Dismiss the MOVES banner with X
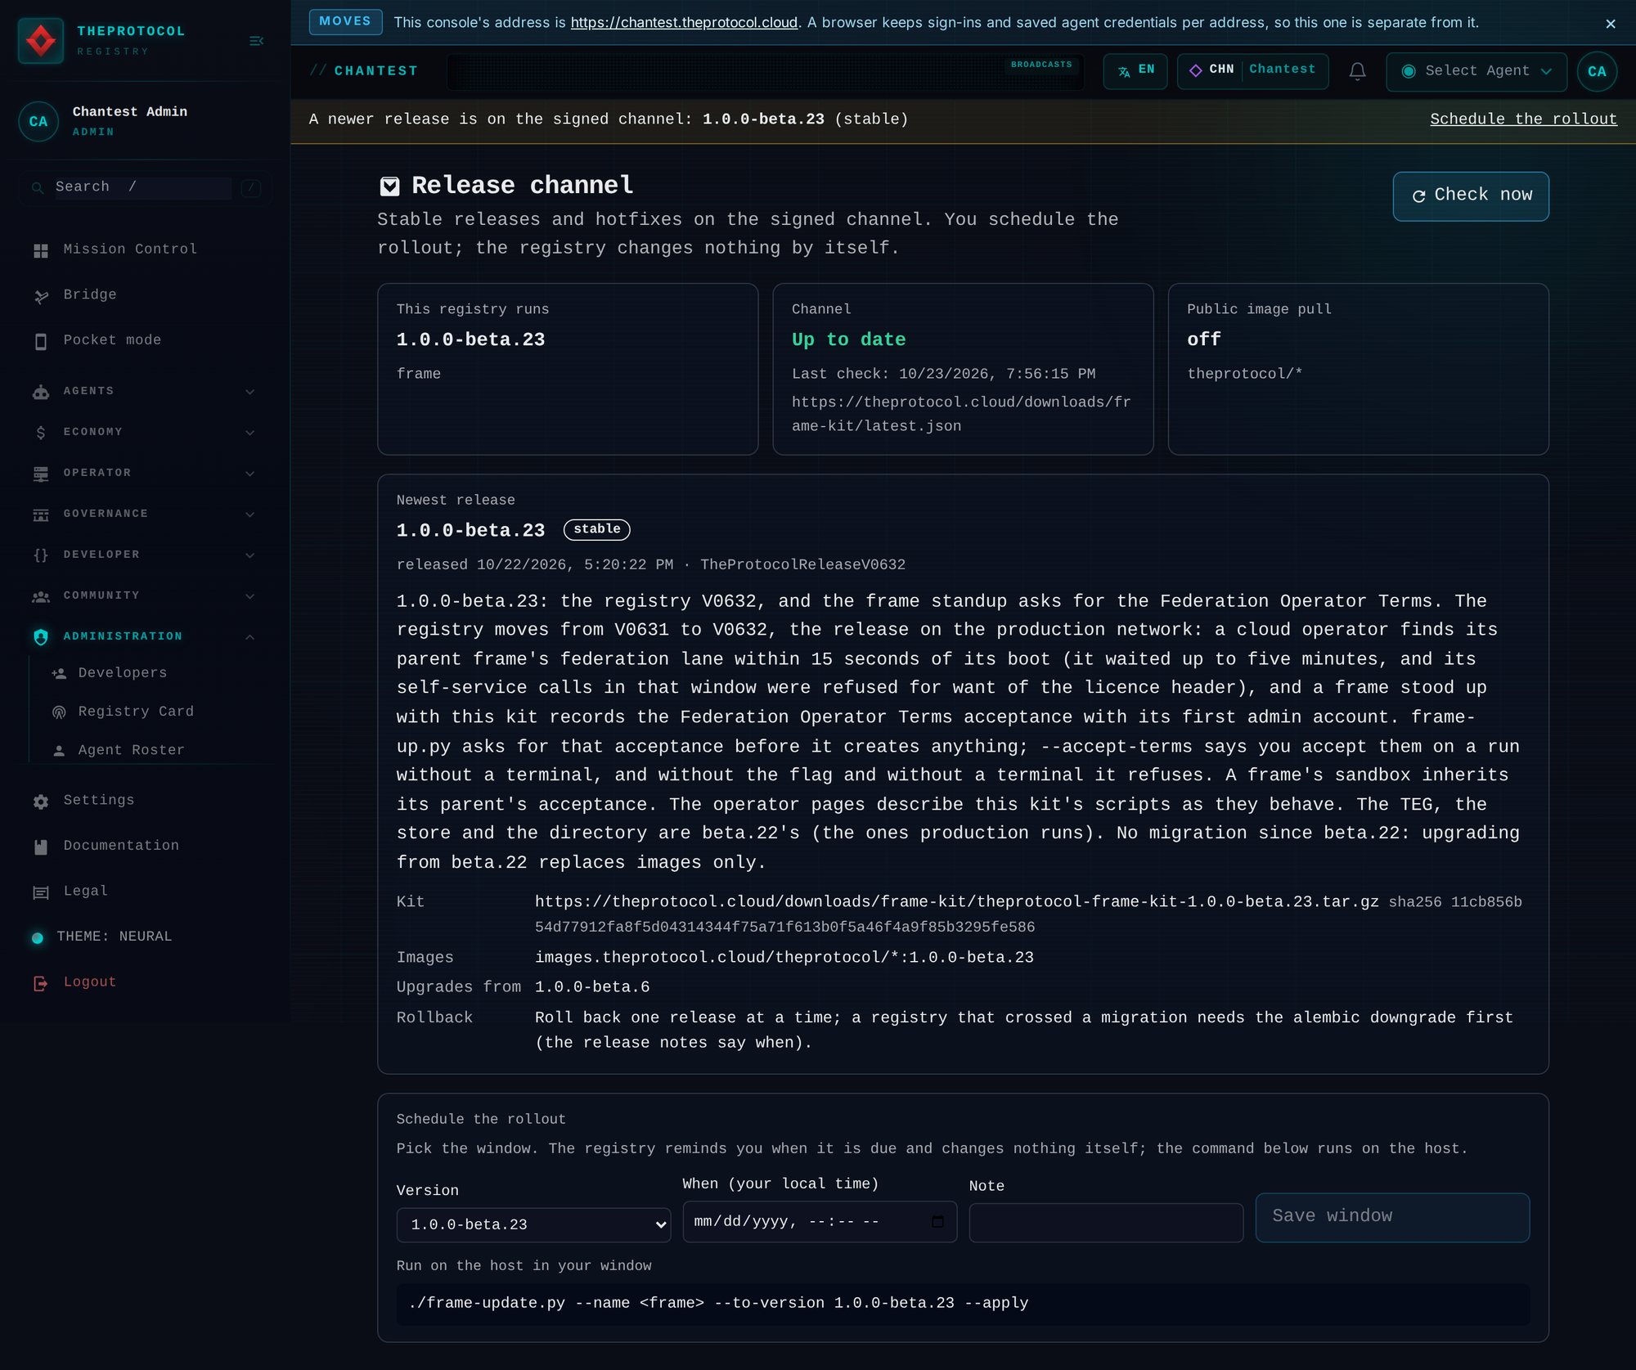Image resolution: width=1636 pixels, height=1370 pixels. tap(1611, 24)
